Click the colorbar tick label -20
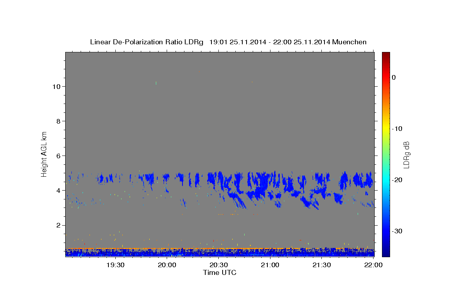Viewport: 463px width, 308px height. click(397, 180)
